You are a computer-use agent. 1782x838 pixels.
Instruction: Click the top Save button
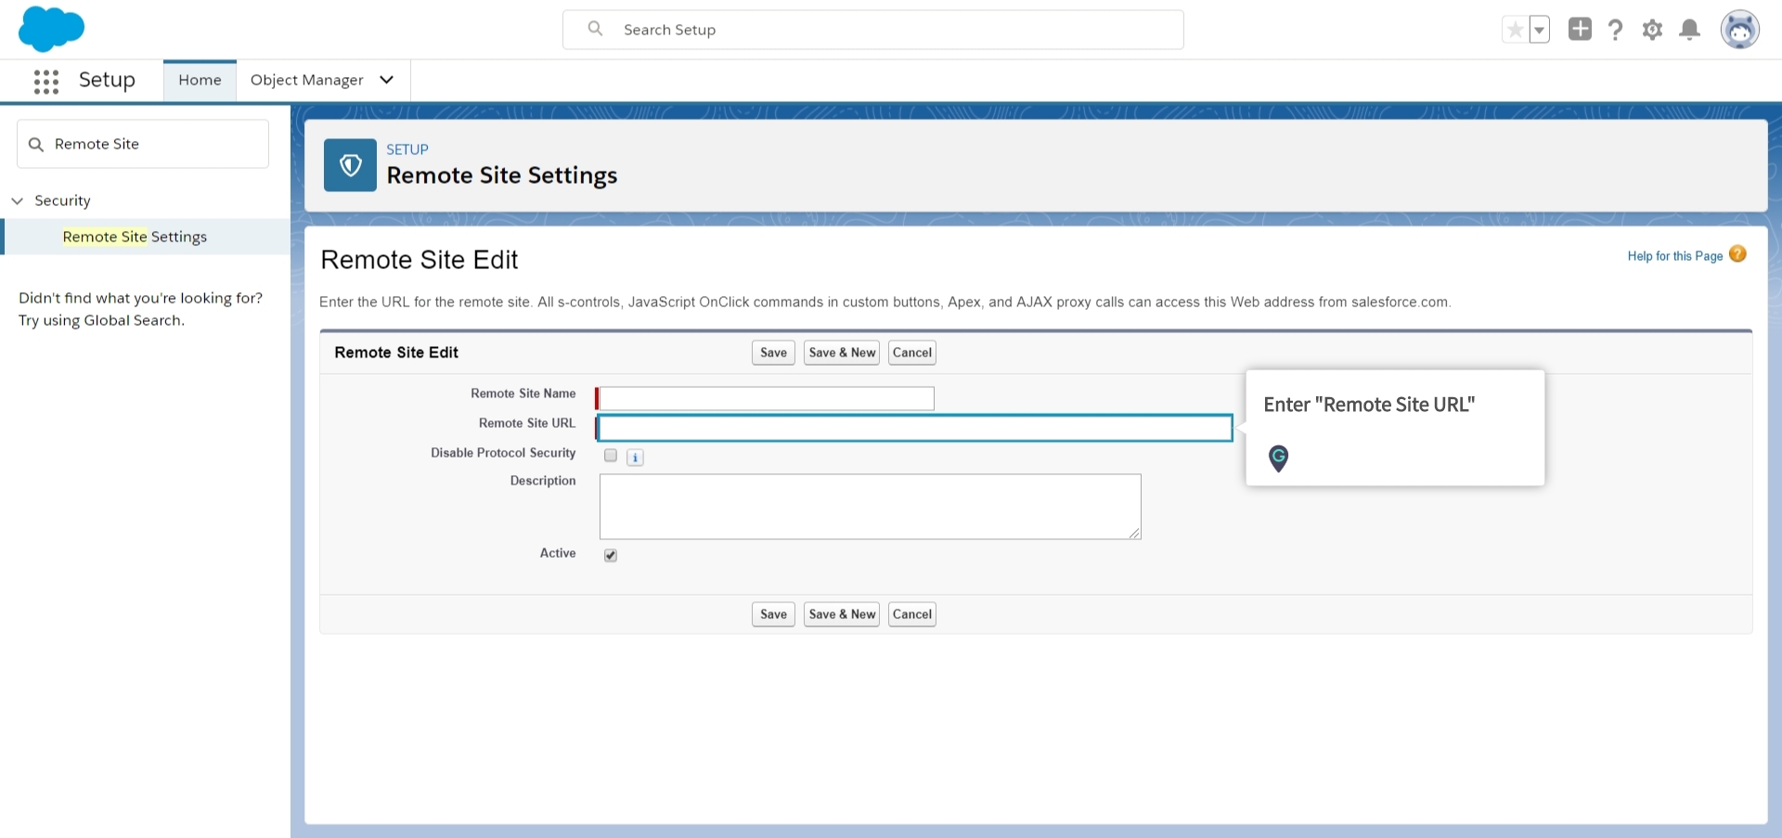point(773,353)
